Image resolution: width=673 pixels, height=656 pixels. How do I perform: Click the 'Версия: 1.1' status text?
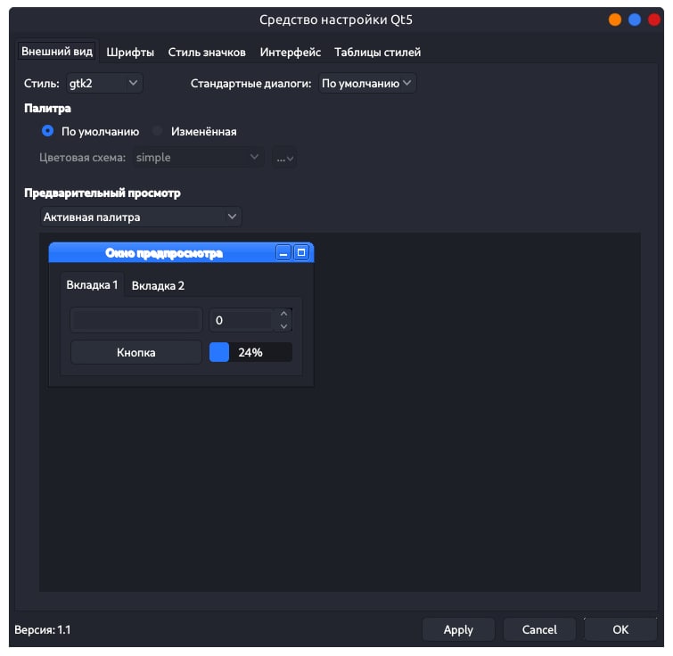[43, 629]
